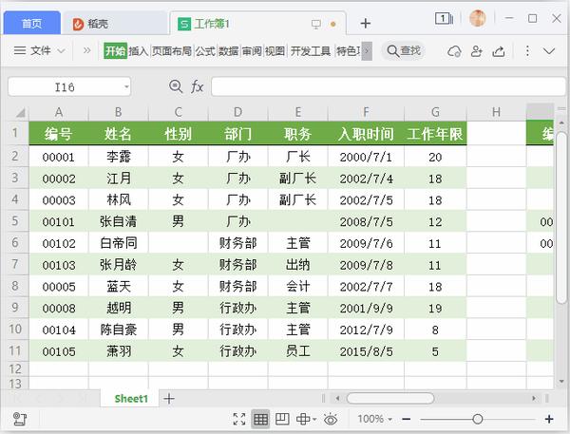Click the zoom magnifier icon beside formula bar
Screen dimensions: 570x434
point(176,86)
